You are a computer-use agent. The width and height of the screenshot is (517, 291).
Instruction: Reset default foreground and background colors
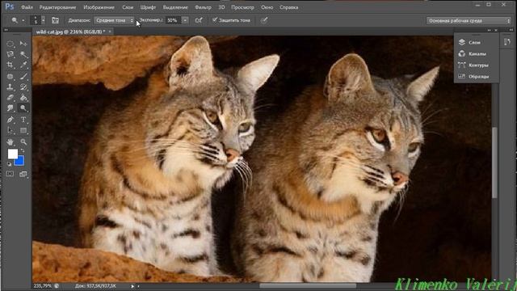point(9,163)
